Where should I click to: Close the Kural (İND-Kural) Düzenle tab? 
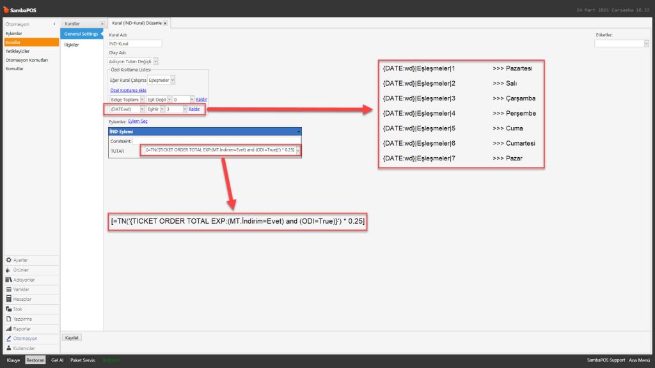click(165, 23)
